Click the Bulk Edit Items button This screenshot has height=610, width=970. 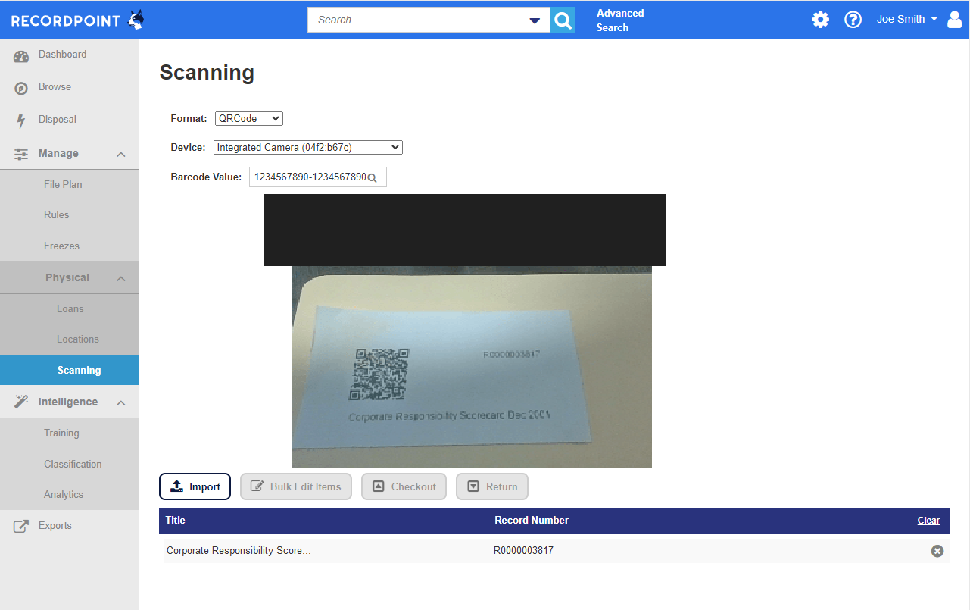296,486
